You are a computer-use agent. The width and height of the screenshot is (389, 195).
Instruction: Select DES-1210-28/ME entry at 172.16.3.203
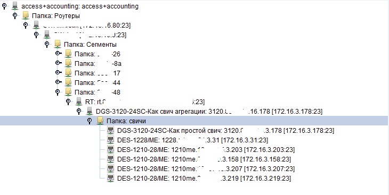pyautogui.click(x=206, y=150)
